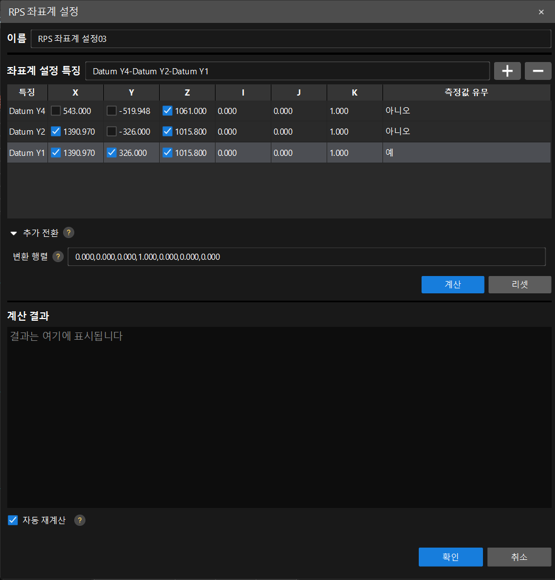Click the 좌표계 설정 특징 field

click(x=288, y=71)
